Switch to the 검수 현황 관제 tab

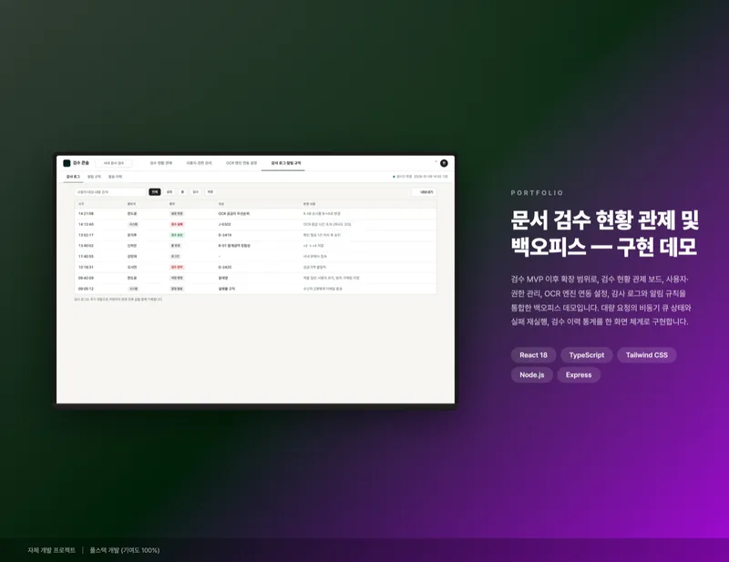161,163
